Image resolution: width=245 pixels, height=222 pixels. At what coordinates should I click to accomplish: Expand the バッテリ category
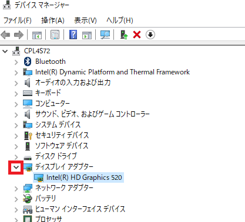pyautogui.click(x=16, y=199)
